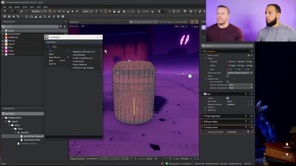Select the Decals entity in outliner
Screen dimensions: 296x166
[11, 54]
